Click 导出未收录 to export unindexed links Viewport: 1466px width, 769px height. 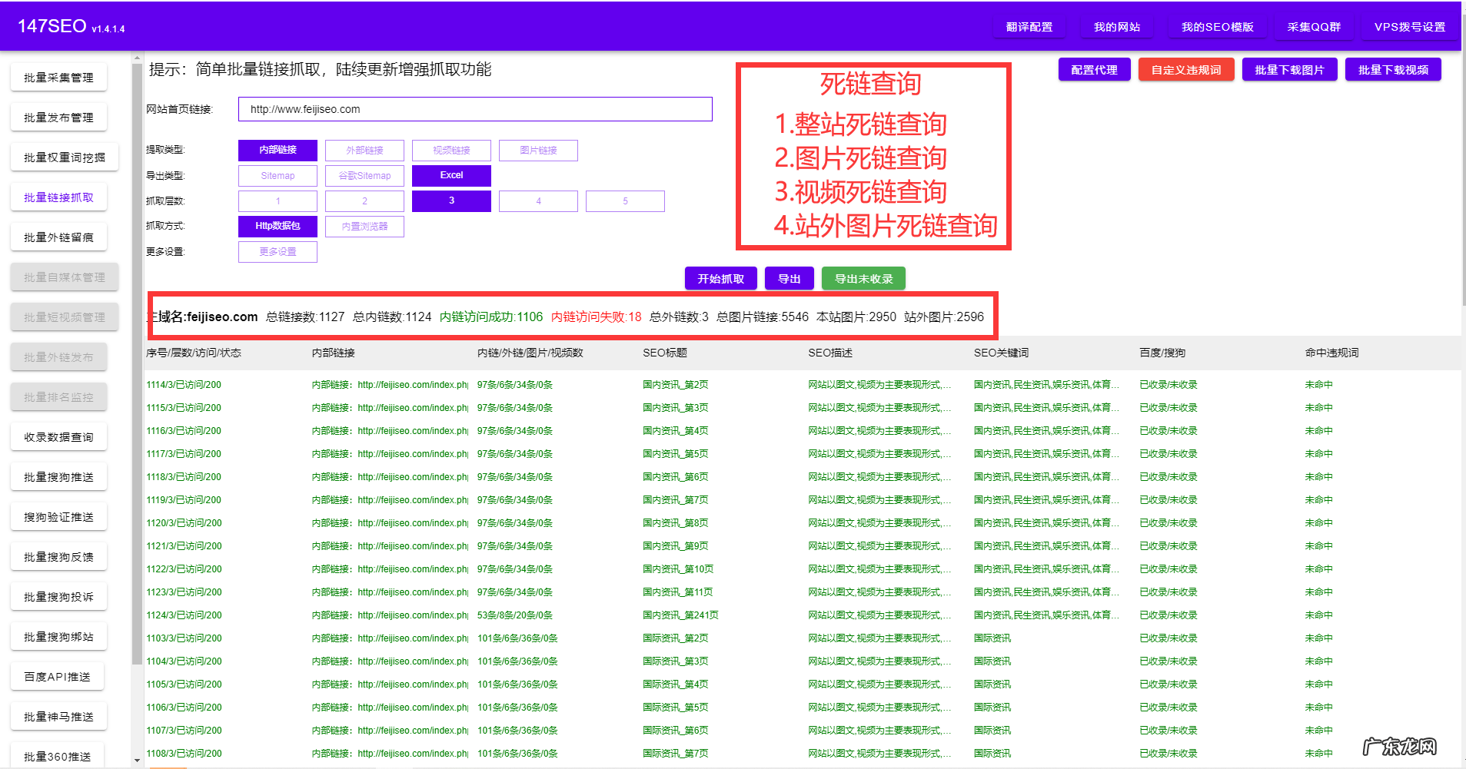[x=863, y=278]
